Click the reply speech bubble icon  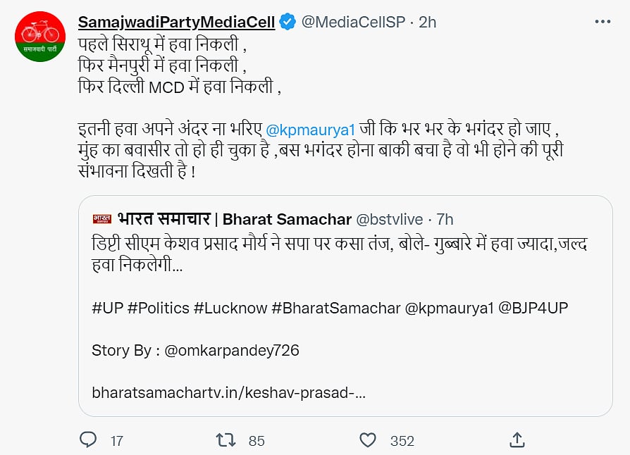click(x=88, y=440)
